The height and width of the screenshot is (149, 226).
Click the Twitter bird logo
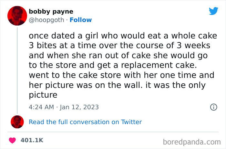point(213,11)
